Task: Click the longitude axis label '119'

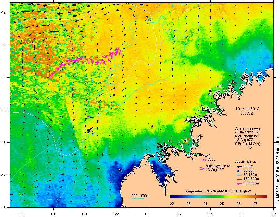Action: (x=22, y=214)
